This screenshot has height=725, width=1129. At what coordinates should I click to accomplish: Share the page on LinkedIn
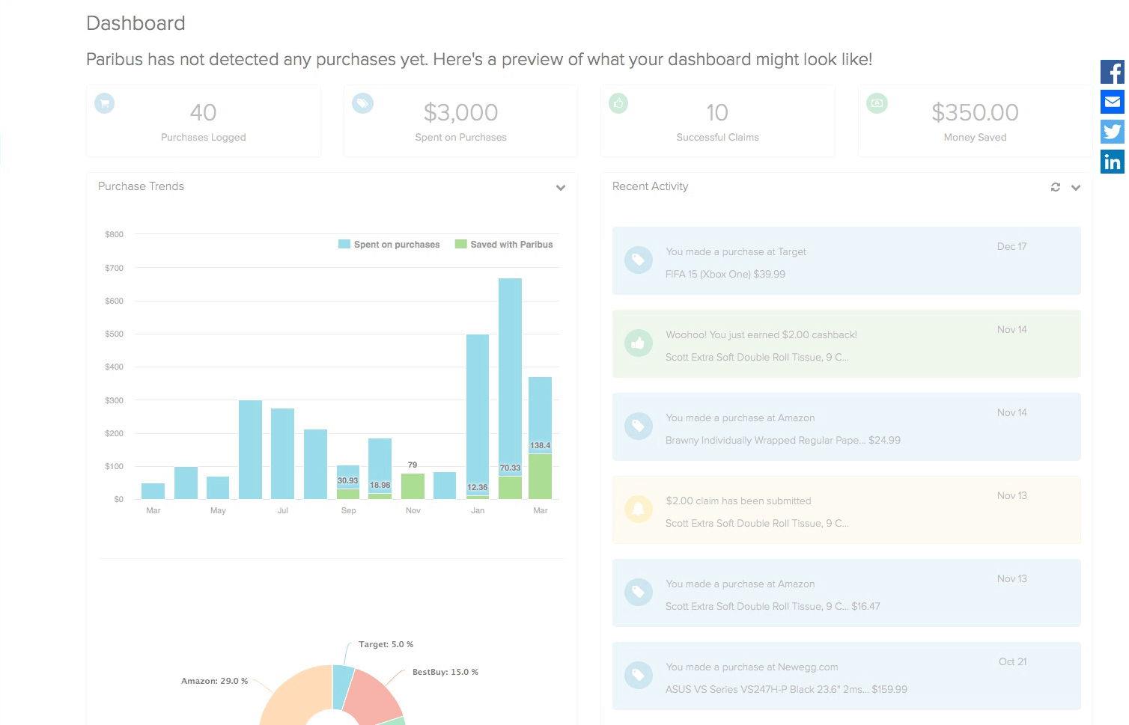(1113, 162)
